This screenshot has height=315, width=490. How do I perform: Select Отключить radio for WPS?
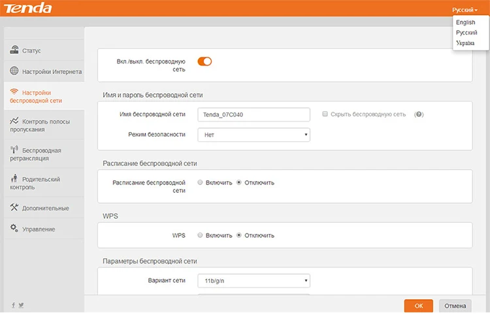239,235
